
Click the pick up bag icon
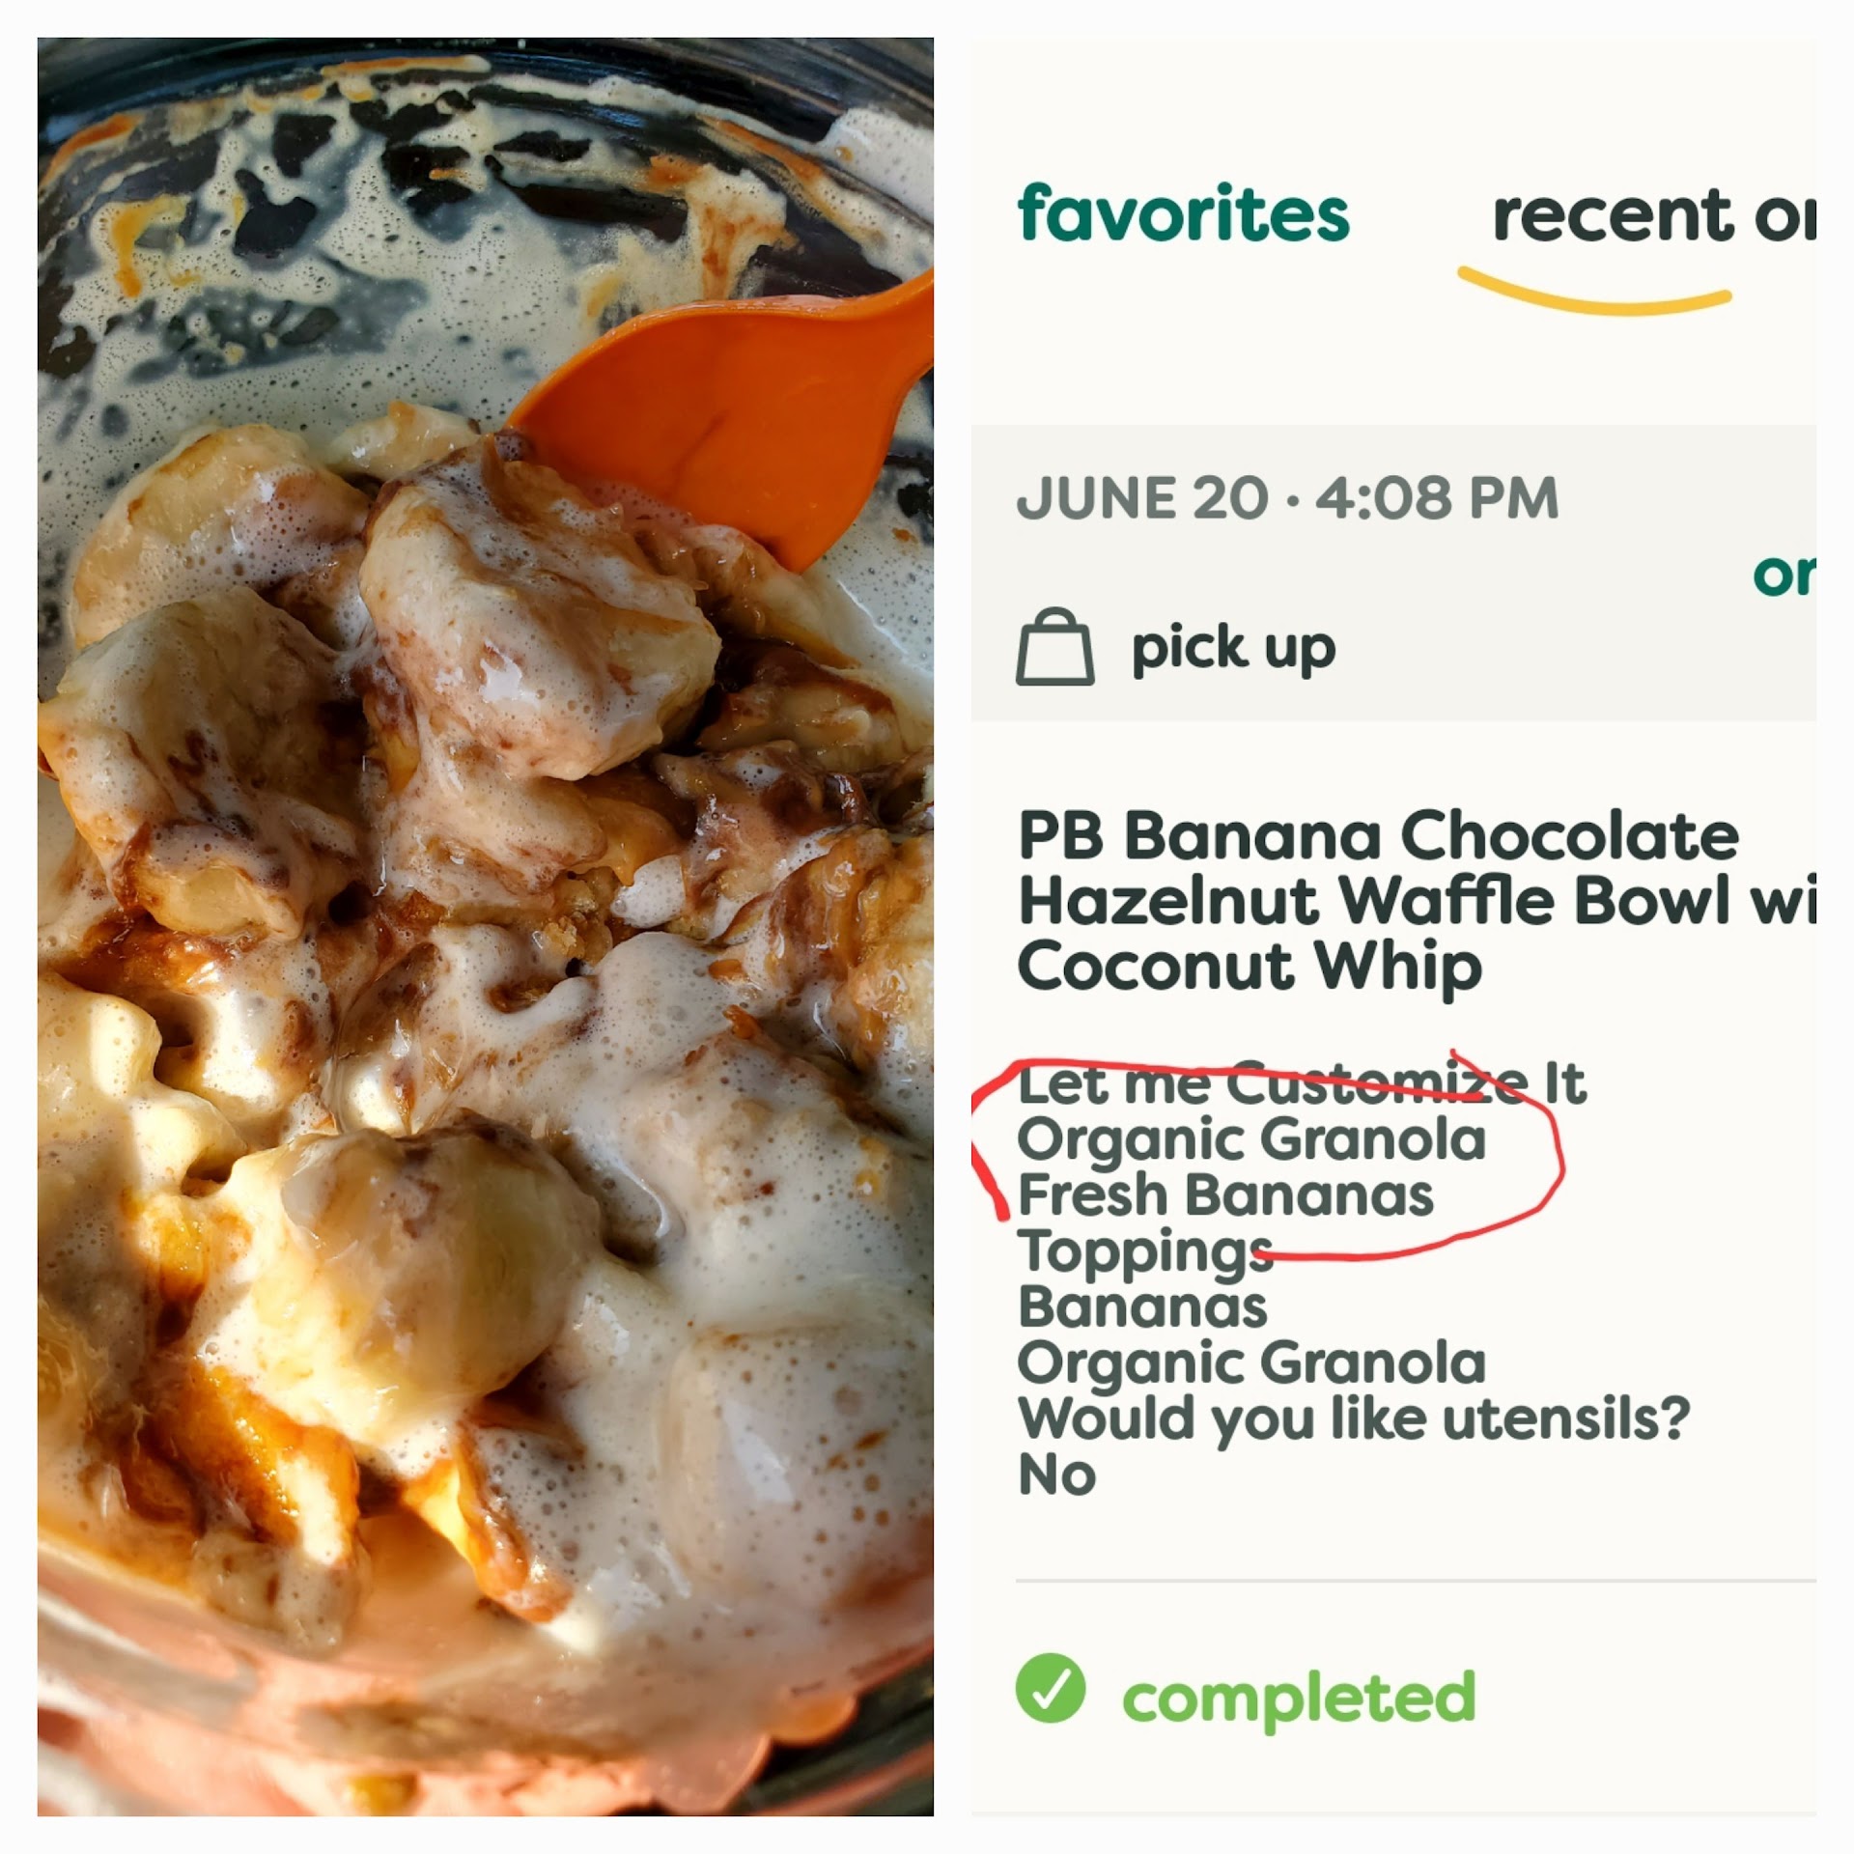click(1054, 648)
